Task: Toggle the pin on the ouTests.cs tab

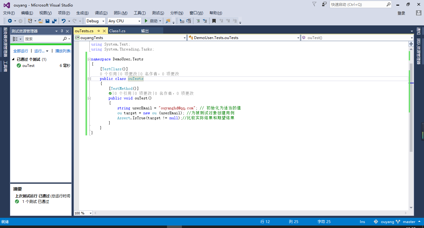Action: [x=98, y=31]
